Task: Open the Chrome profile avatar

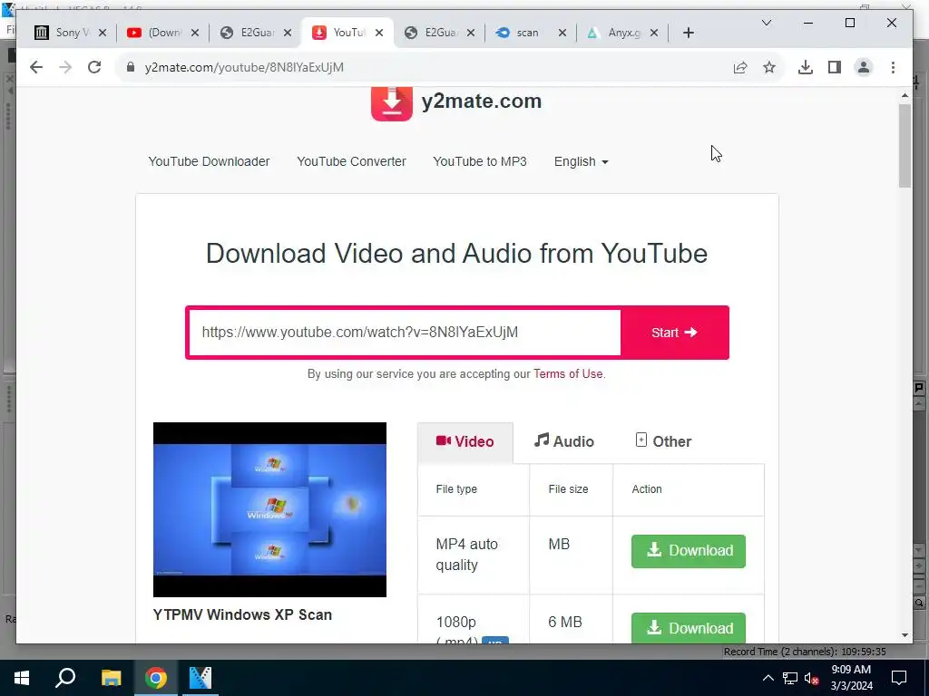Action: [x=864, y=67]
